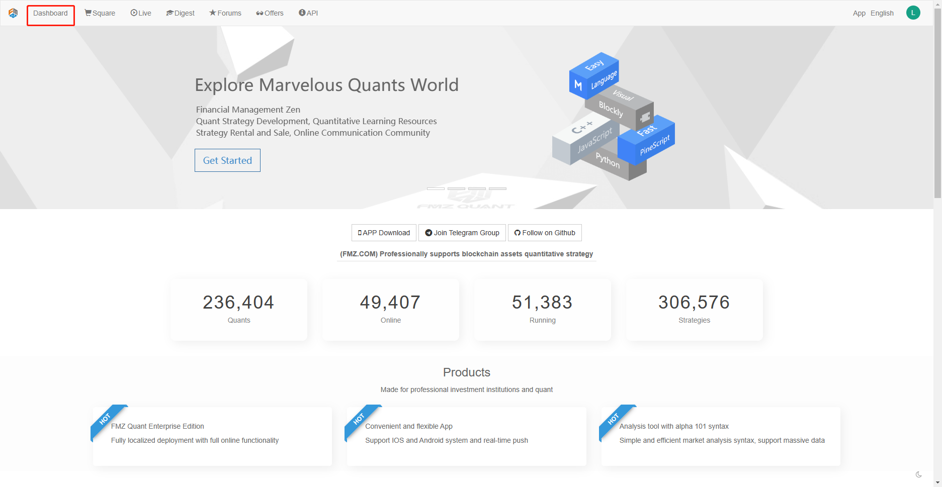Screen dimensions: 942x487
Task: Click the FMZ logo icon
Action: (13, 13)
